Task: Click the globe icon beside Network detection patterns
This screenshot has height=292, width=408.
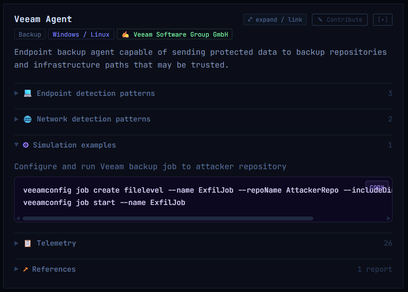Action: coord(27,119)
